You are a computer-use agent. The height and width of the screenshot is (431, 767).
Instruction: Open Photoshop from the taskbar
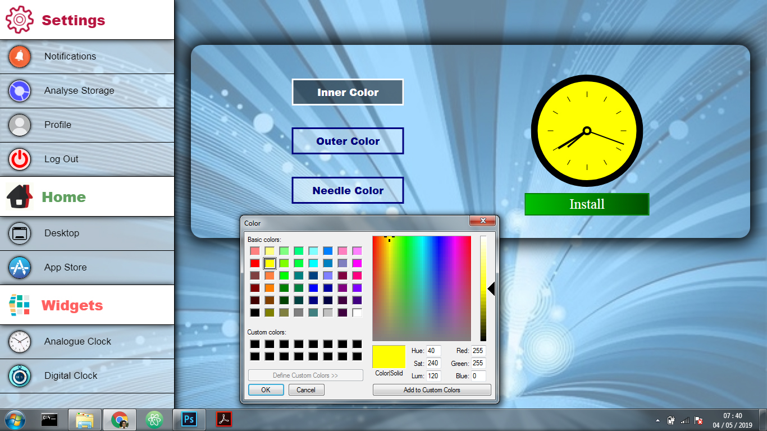(189, 419)
